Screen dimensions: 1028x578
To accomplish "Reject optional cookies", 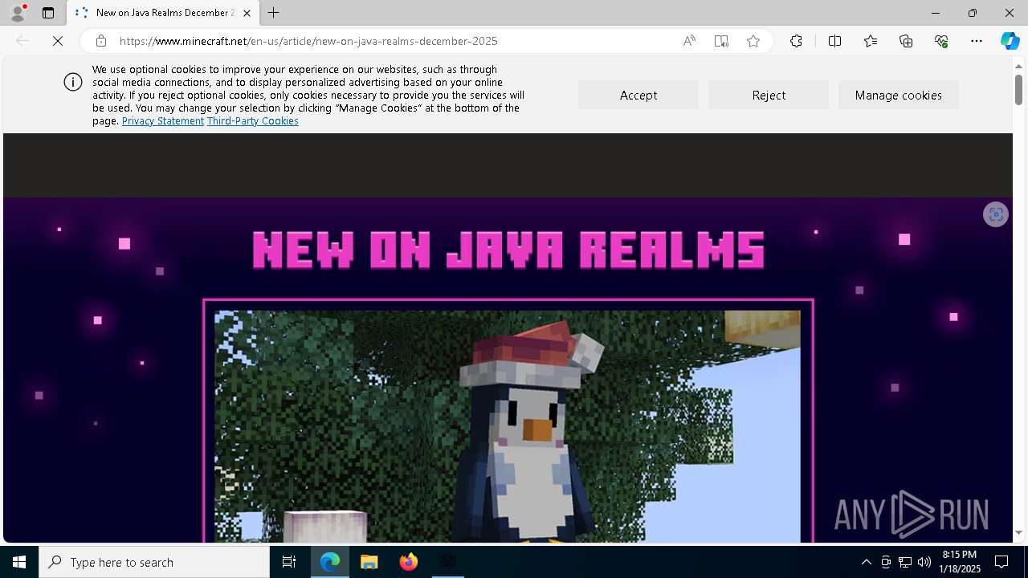I will click(x=769, y=95).
